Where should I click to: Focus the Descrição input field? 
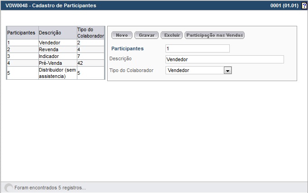pyautogui.click(x=225, y=59)
